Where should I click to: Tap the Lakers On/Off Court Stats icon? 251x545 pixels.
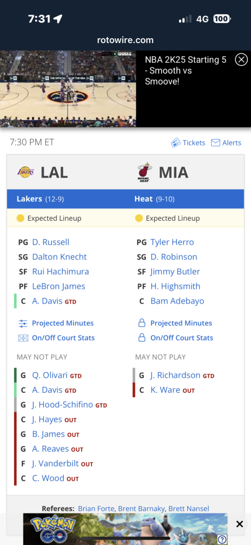tap(23, 338)
